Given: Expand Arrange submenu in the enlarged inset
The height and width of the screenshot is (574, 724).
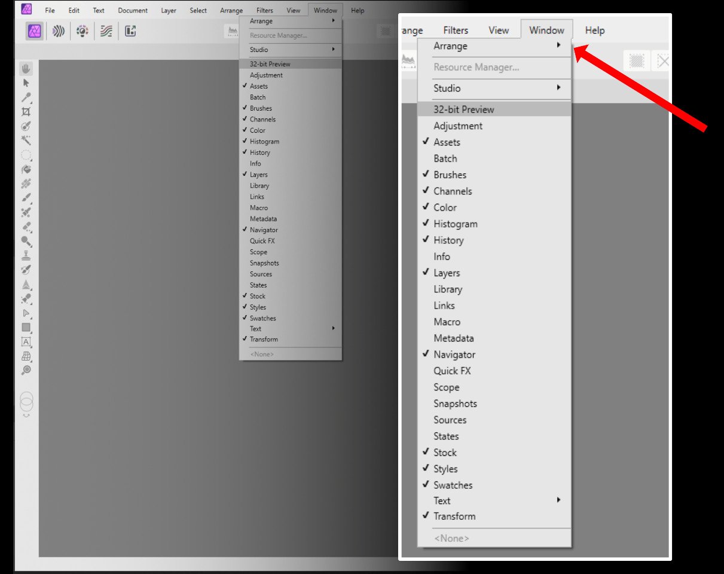Looking at the screenshot, I should click(494, 46).
